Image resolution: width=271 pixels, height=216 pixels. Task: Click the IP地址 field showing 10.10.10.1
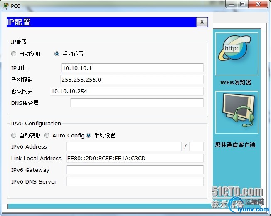point(132,68)
